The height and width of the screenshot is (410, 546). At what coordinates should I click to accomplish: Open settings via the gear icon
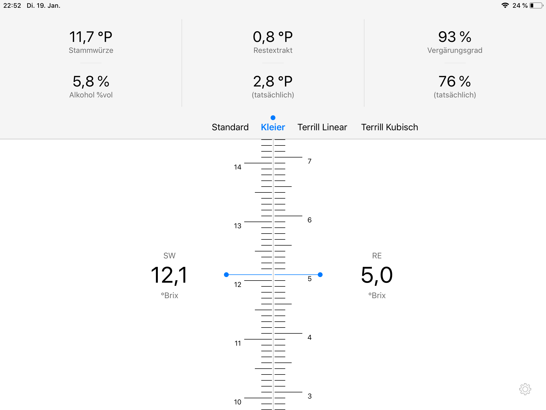(x=525, y=389)
